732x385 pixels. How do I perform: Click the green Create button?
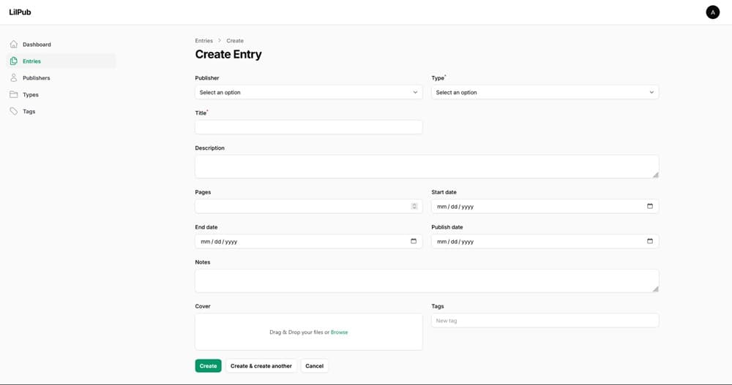click(x=208, y=366)
